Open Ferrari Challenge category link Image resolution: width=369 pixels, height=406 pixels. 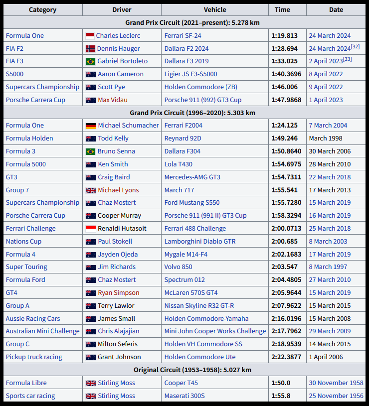pyautogui.click(x=30, y=228)
